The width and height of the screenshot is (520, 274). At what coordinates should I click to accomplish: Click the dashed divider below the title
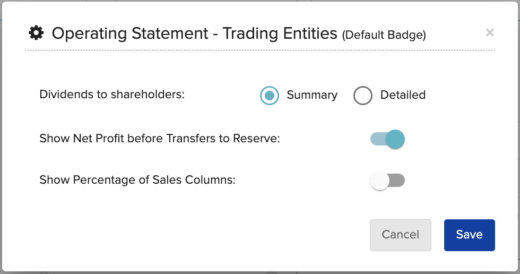click(259, 50)
